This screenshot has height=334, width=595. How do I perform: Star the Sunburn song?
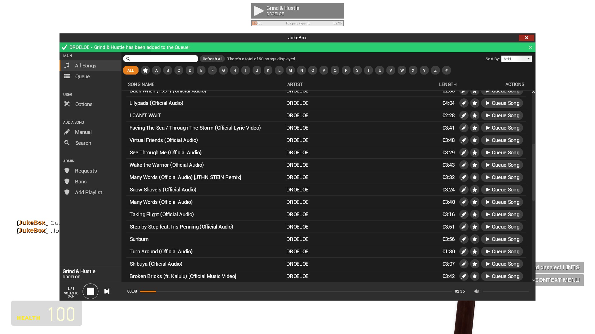point(475,239)
